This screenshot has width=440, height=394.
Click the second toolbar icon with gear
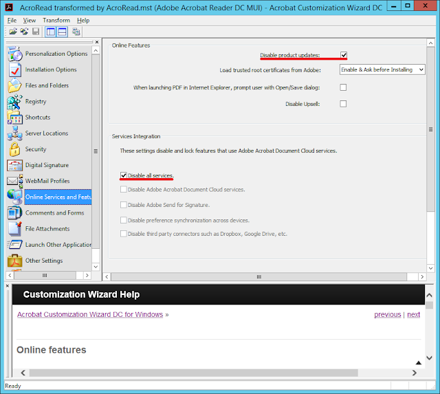coord(24,32)
